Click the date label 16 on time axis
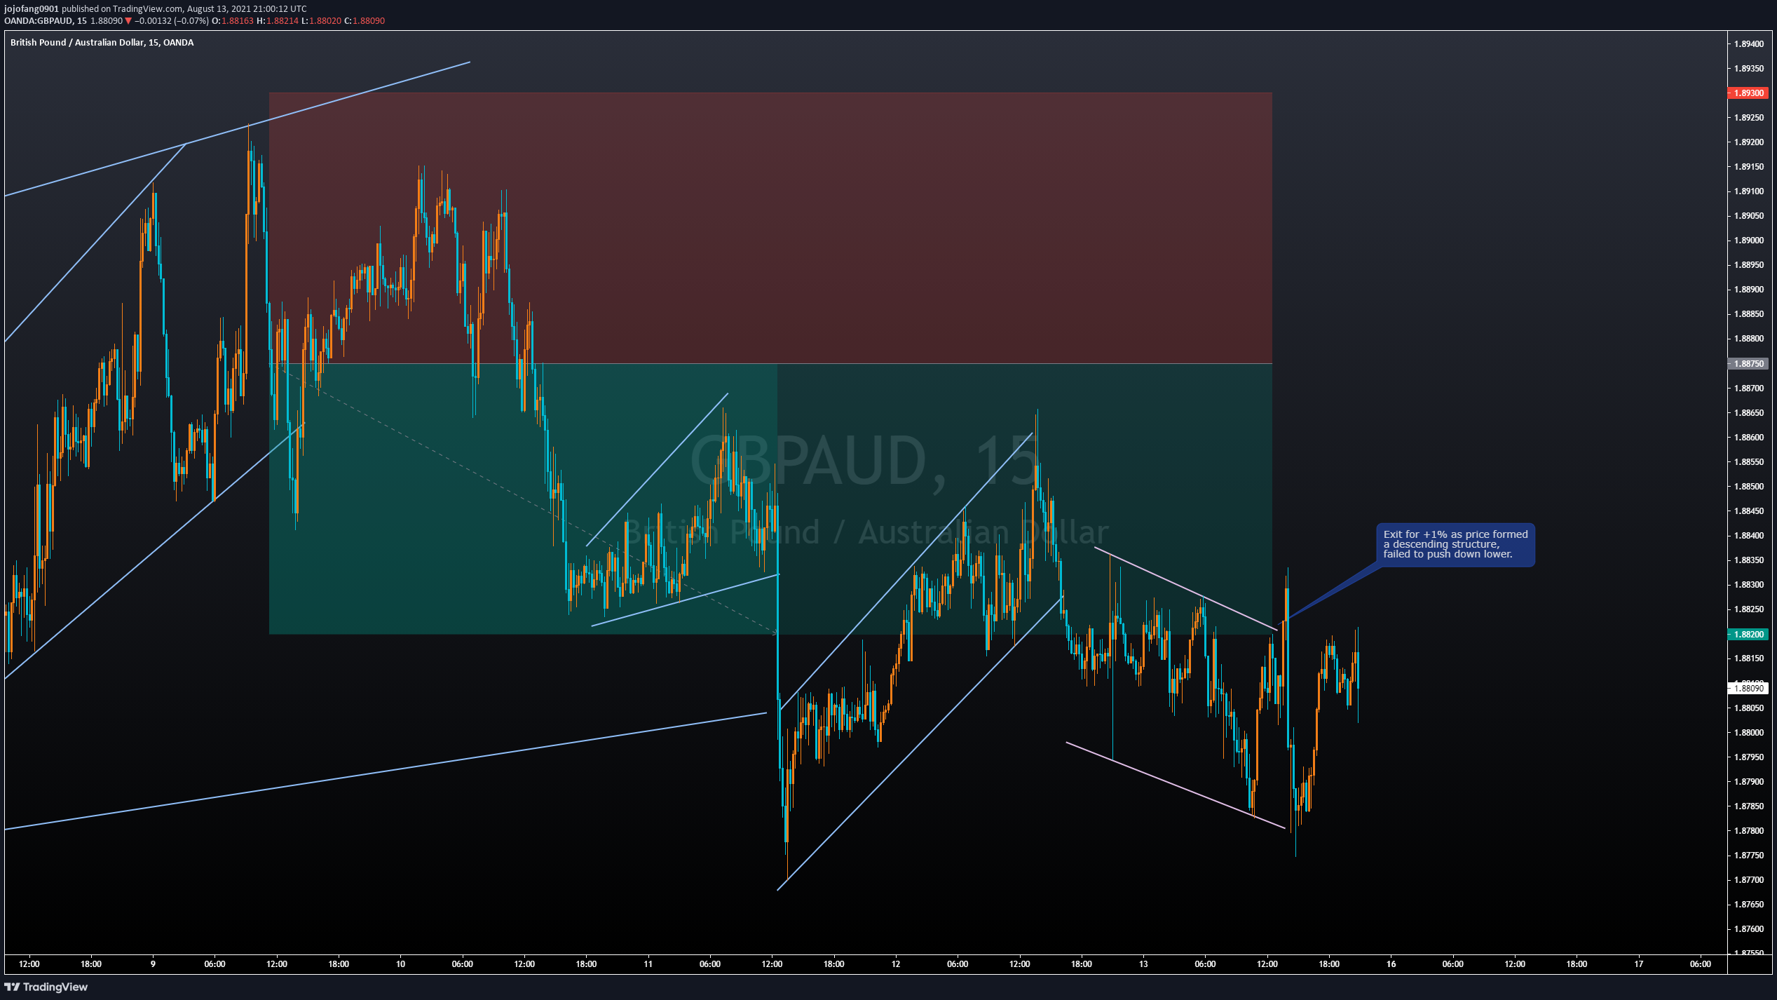Image resolution: width=1777 pixels, height=1000 pixels. pyautogui.click(x=1391, y=964)
